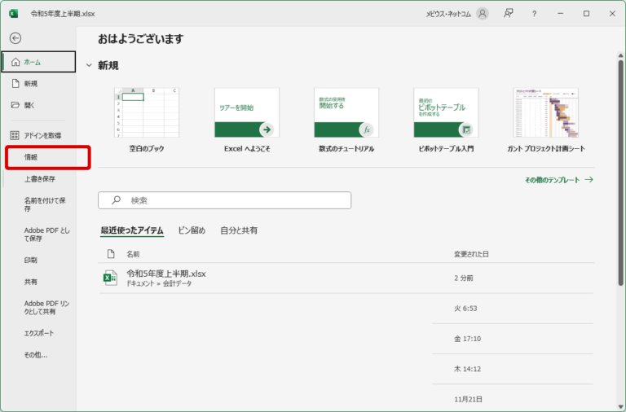Viewport: 626px width, 412px height.
Task: Switch to the ピン留め tab
Action: [x=192, y=230]
